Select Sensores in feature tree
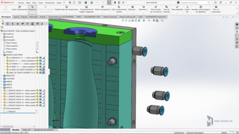The image size is (239, 134). pos(10,37)
